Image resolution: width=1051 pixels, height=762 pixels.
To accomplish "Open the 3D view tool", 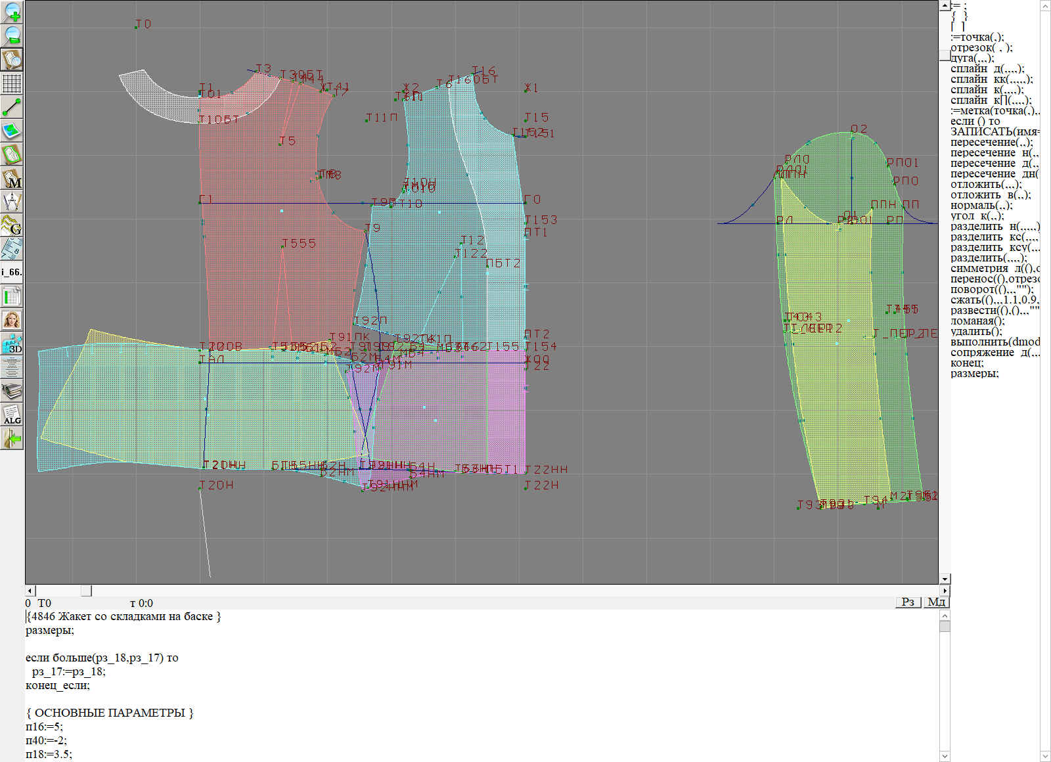I will (12, 344).
